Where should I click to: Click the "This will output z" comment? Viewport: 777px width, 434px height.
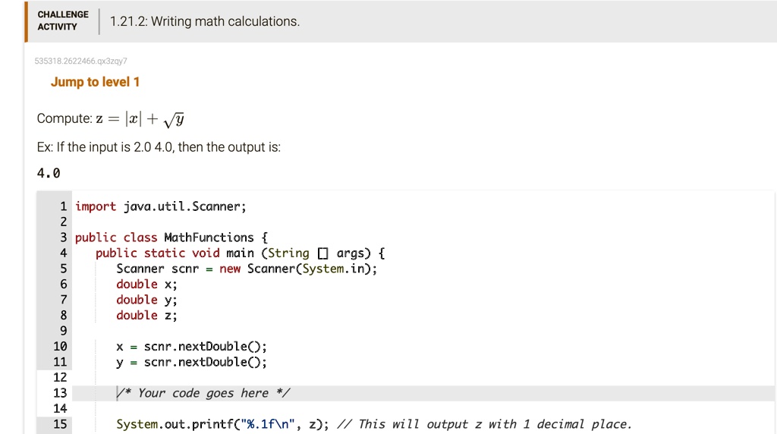(x=494, y=424)
